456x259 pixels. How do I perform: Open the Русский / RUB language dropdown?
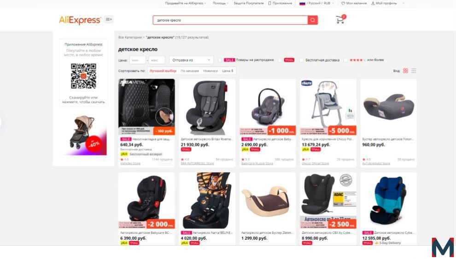tap(317, 3)
